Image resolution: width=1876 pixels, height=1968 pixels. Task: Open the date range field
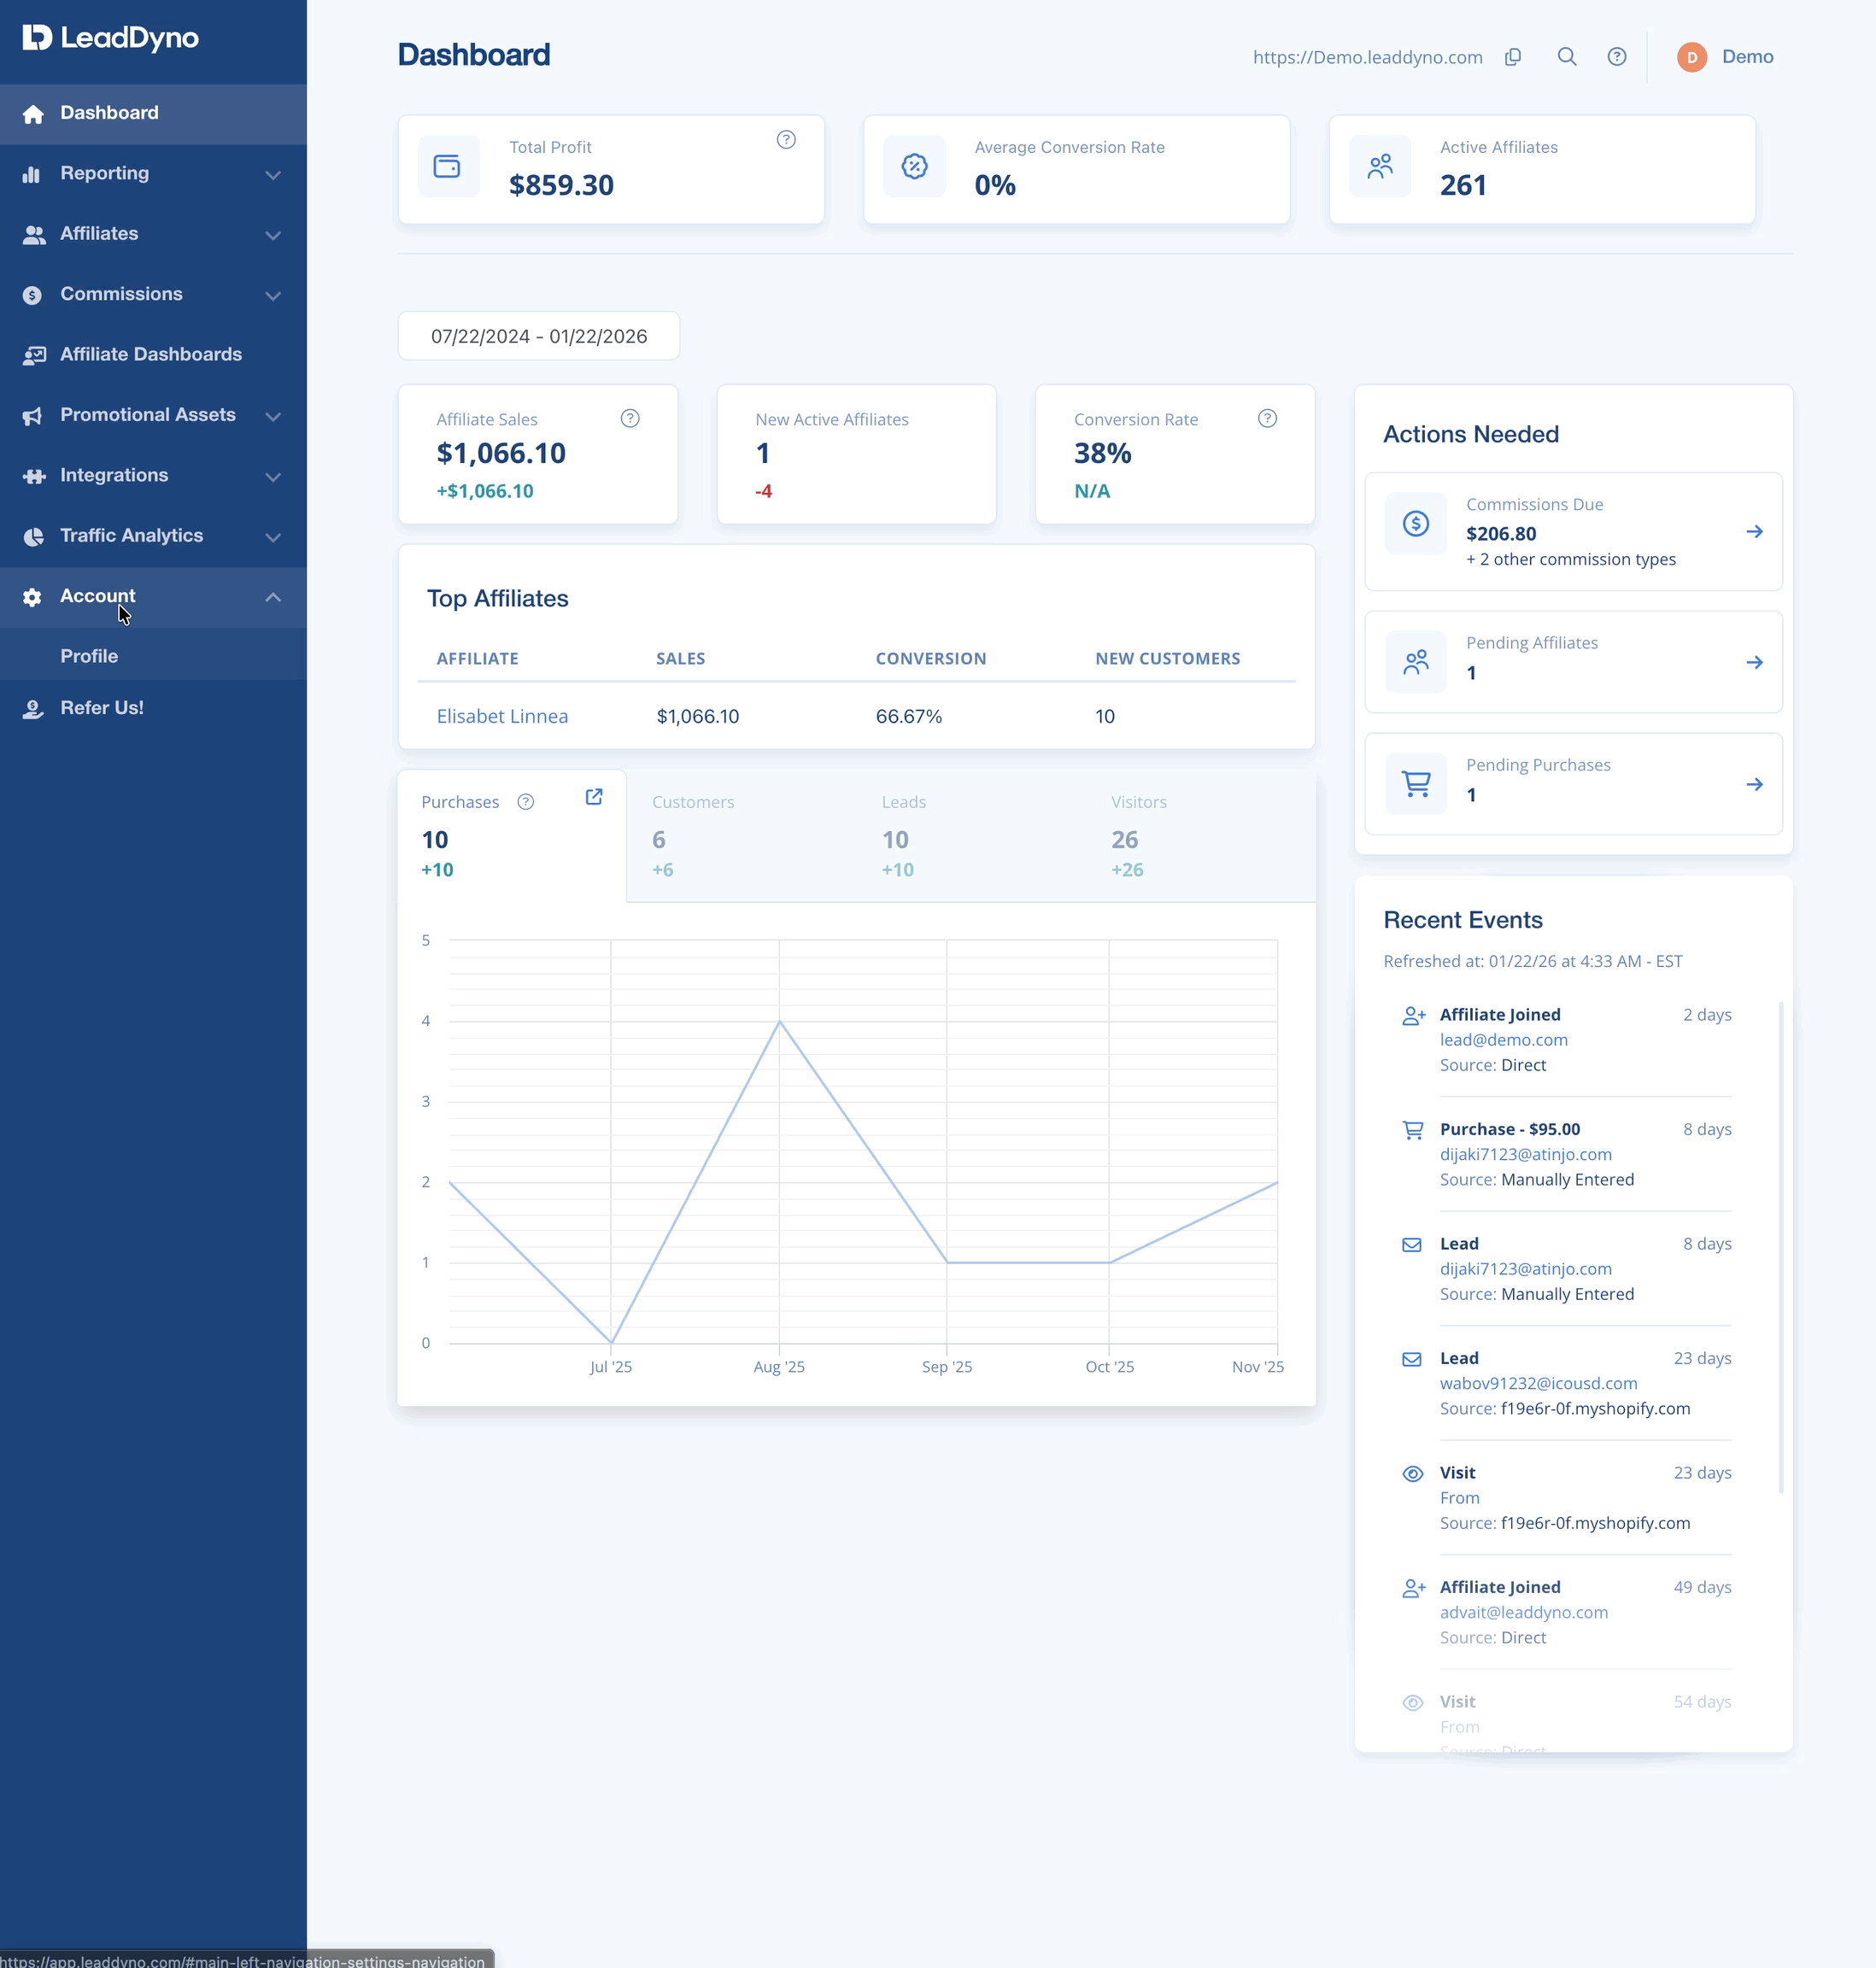click(x=539, y=336)
